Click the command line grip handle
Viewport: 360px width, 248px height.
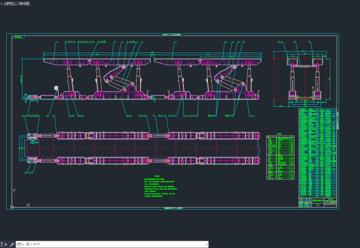[x=1, y=245]
